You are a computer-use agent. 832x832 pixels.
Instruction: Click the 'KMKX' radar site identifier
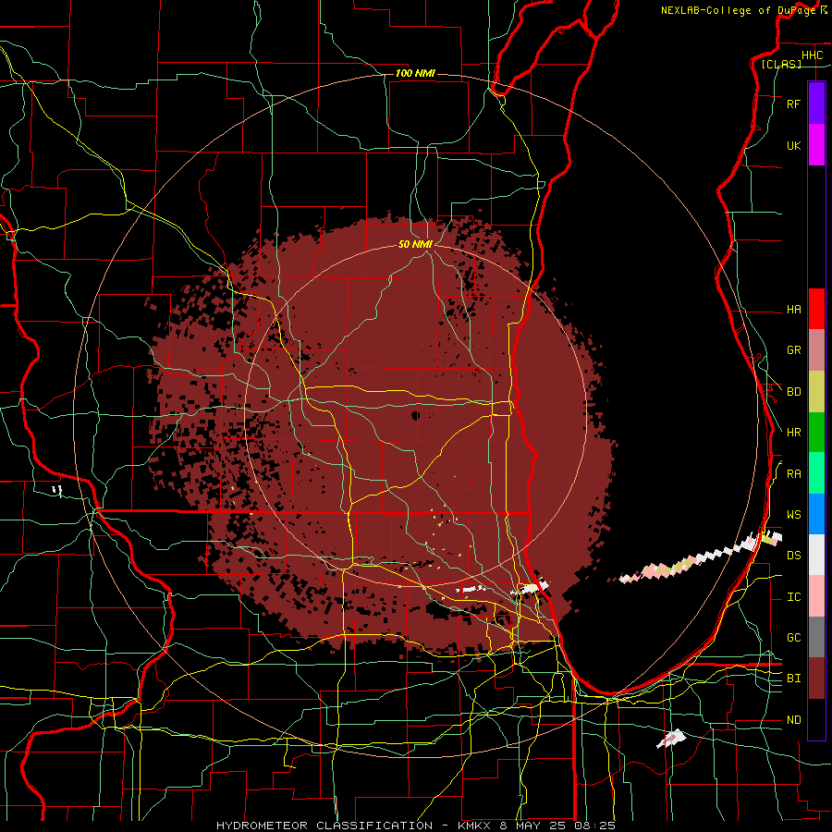[x=474, y=826]
